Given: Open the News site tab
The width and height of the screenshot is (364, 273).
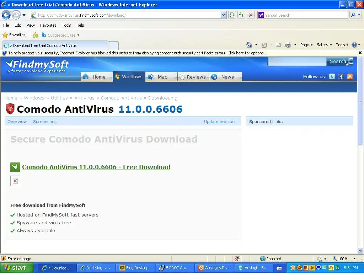Looking at the screenshot, I should [226, 77].
